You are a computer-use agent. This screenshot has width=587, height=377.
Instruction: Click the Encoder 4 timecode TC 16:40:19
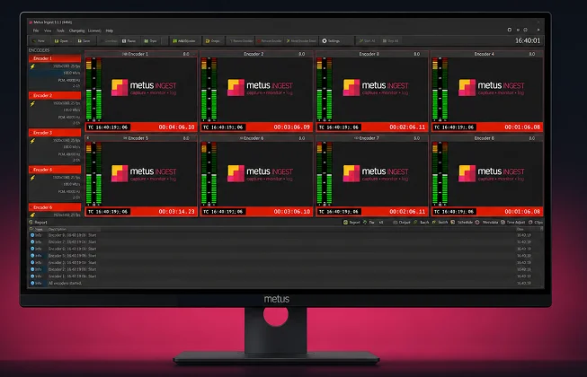pos(455,127)
